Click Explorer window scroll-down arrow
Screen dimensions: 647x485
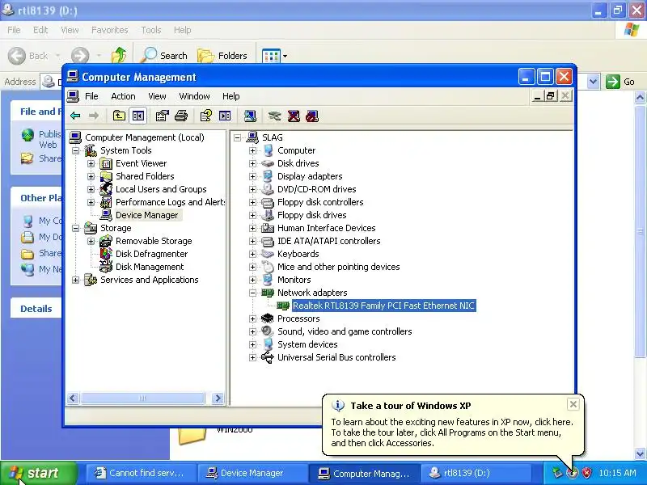pos(640,453)
